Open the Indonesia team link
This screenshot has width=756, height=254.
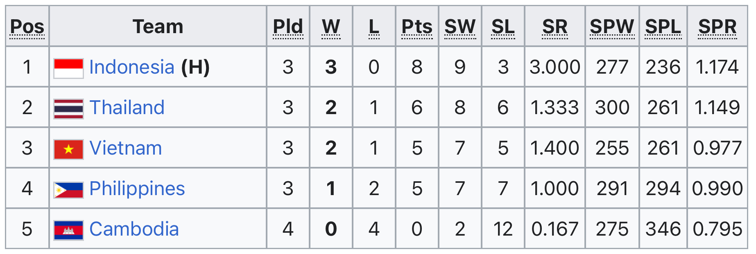[132, 67]
